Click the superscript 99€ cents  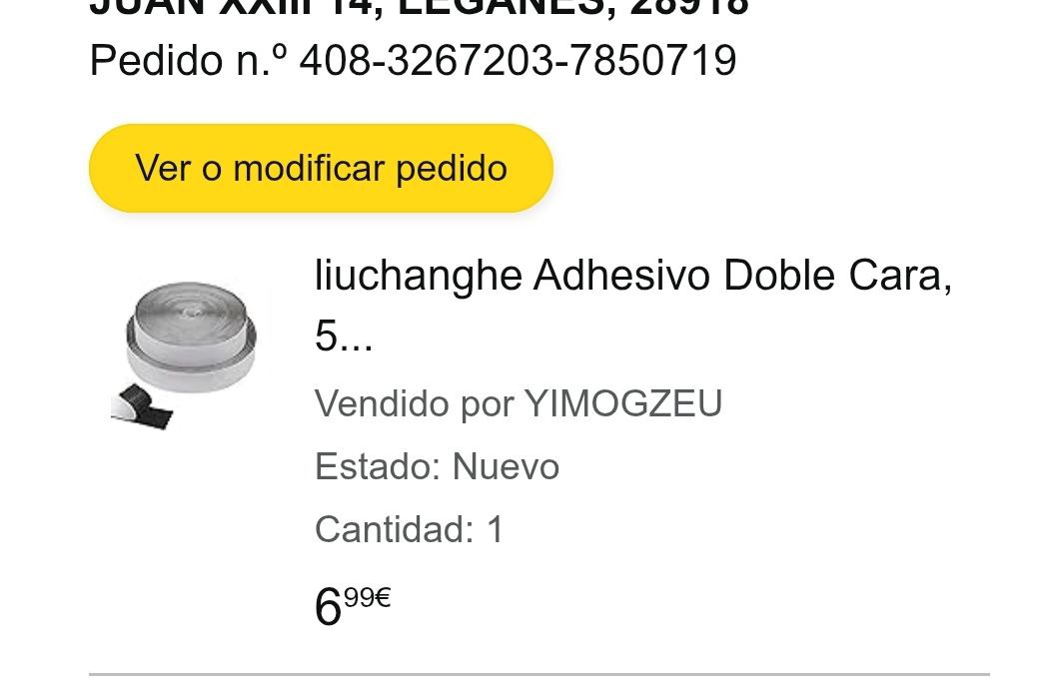(x=367, y=597)
